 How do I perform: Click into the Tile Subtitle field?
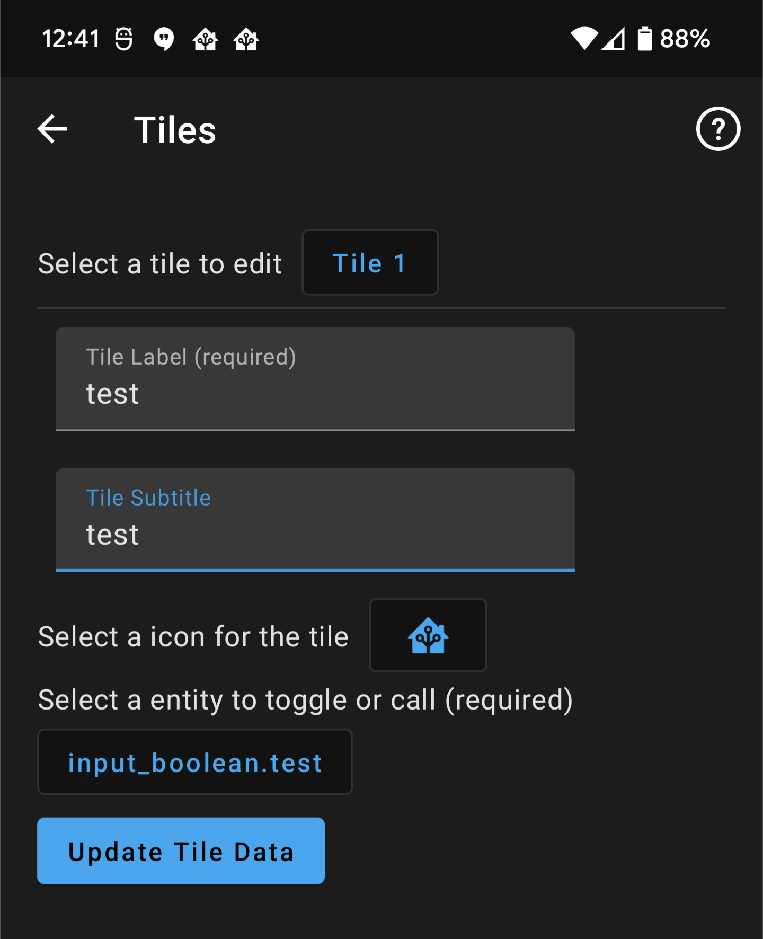(315, 520)
